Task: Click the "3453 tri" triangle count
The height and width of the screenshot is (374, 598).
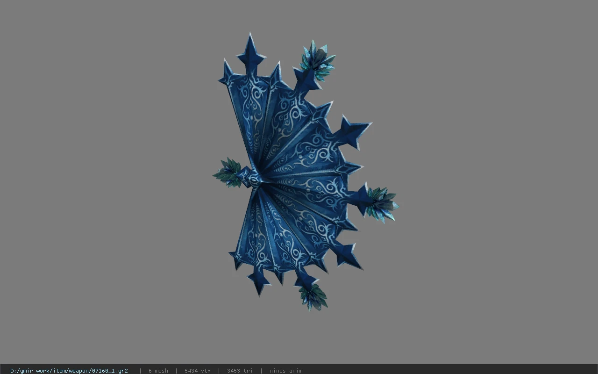Action: pos(240,371)
